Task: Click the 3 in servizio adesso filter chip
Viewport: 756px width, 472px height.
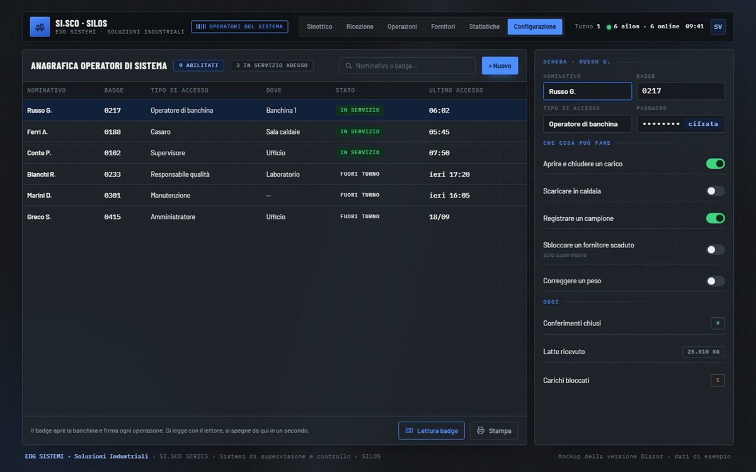Action: [x=272, y=65]
